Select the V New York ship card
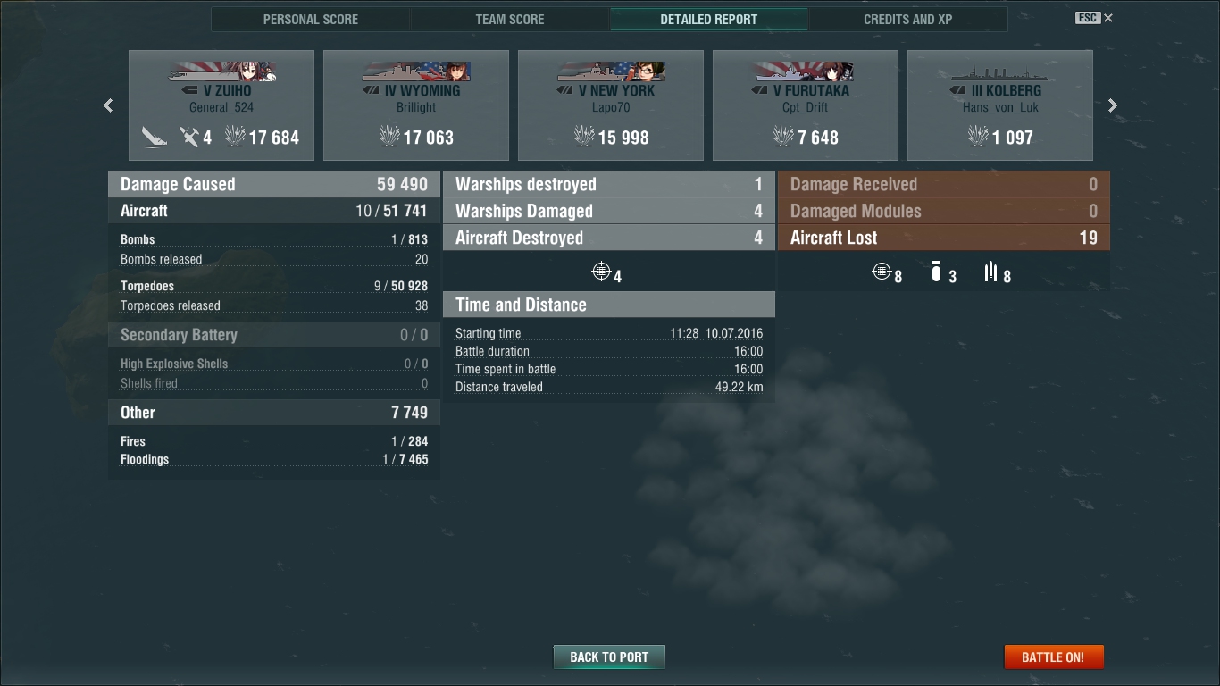1220x686 pixels. (611, 105)
